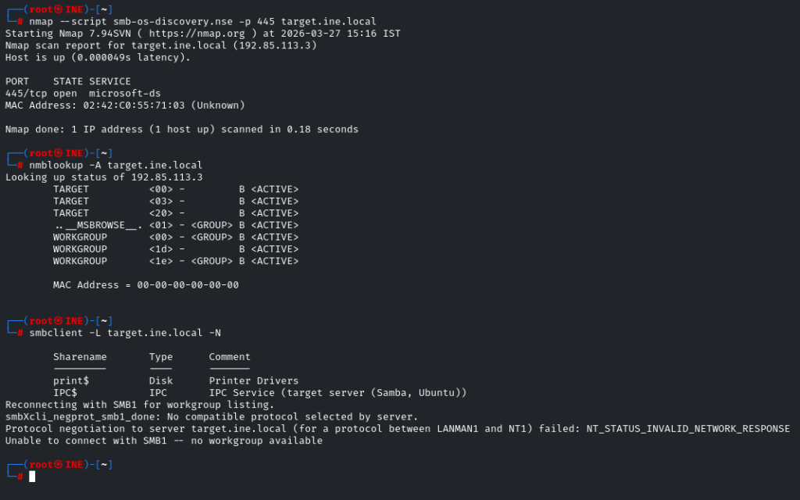Click the PORT STATE SERVICE header line

tap(68, 82)
